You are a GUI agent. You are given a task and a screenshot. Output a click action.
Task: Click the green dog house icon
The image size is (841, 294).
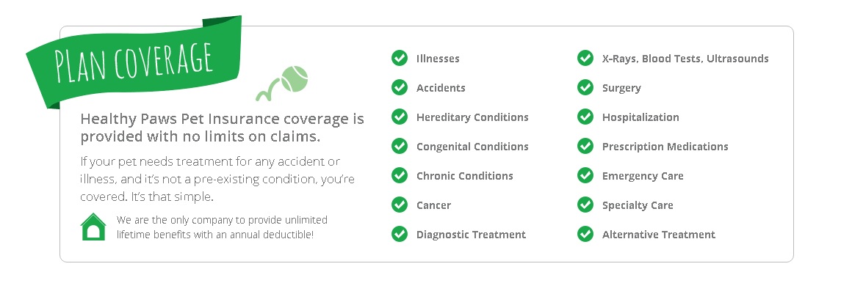93,227
